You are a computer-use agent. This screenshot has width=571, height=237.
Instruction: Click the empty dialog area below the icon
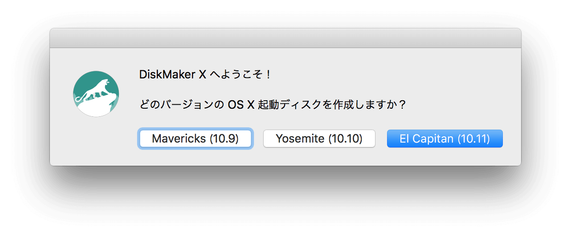[x=96, y=142]
